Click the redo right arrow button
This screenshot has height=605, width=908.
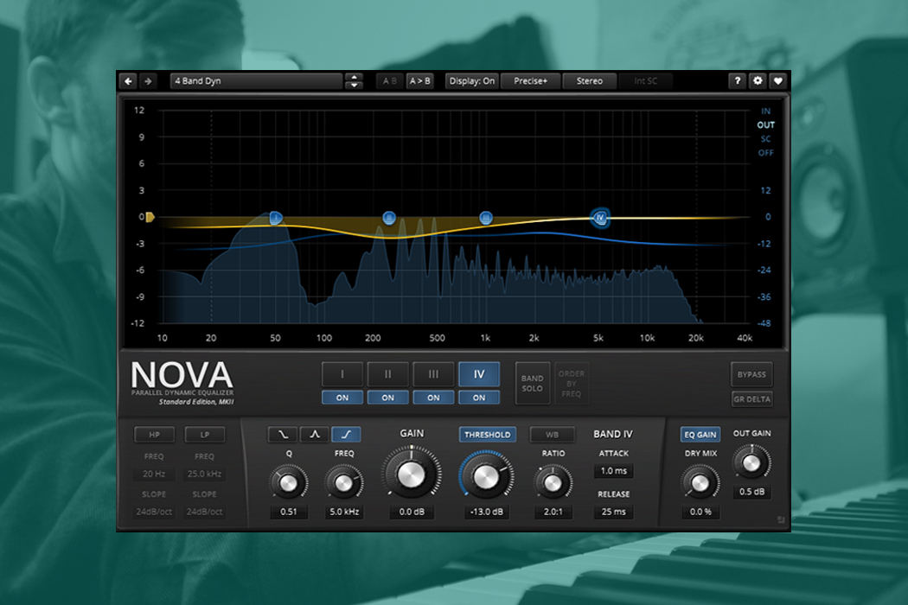click(148, 81)
